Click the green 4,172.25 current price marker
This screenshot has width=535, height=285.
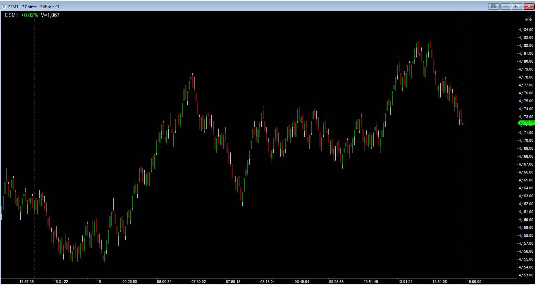526,123
